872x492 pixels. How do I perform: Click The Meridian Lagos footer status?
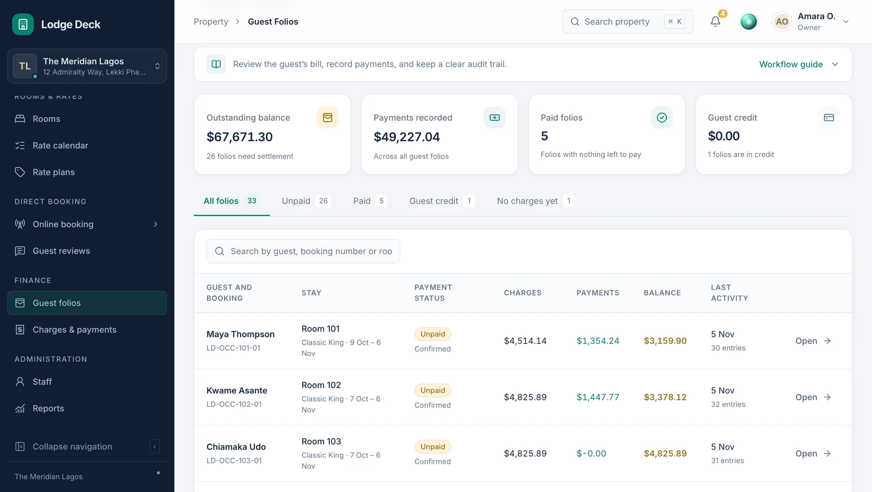tap(87, 477)
